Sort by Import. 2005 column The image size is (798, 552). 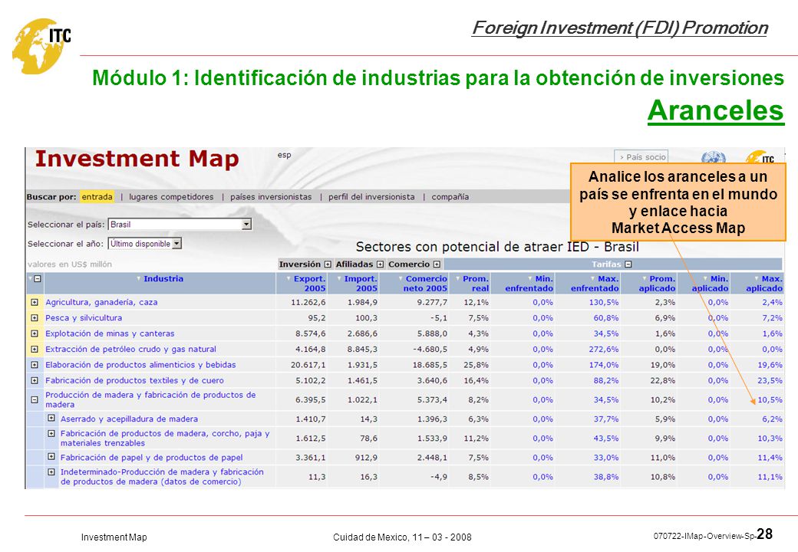coord(361,284)
